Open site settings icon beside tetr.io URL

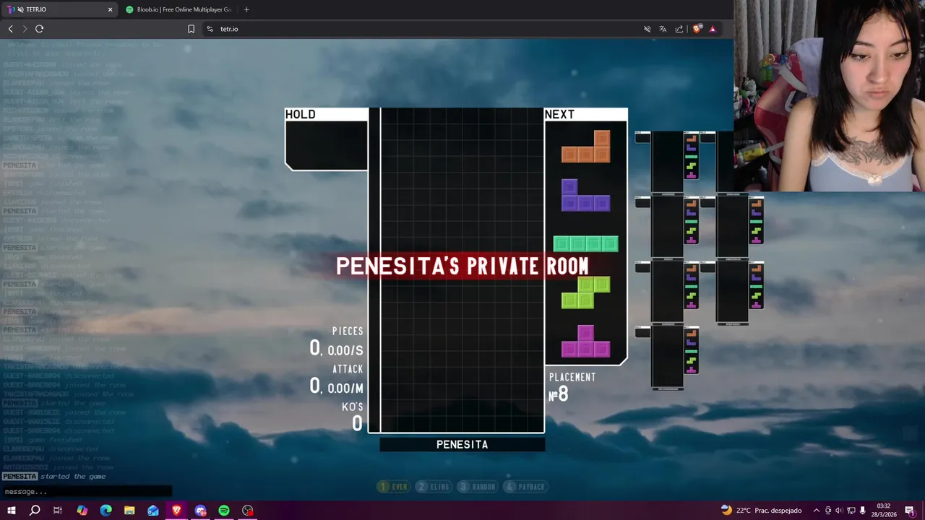[210, 29]
